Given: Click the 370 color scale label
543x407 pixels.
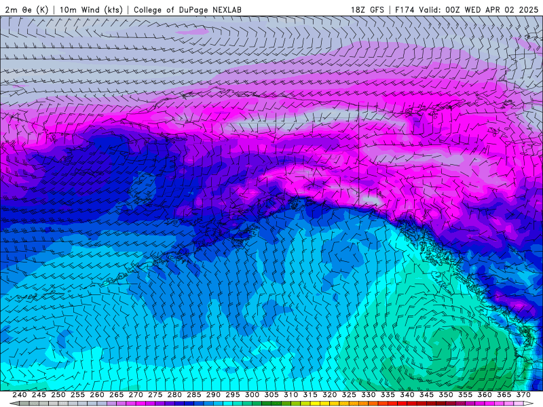Looking at the screenshot, I should click(523, 395).
